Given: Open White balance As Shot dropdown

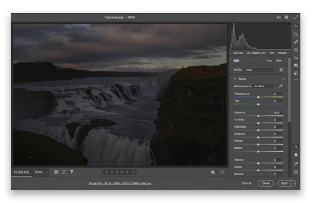Looking at the screenshot, I should point(264,86).
